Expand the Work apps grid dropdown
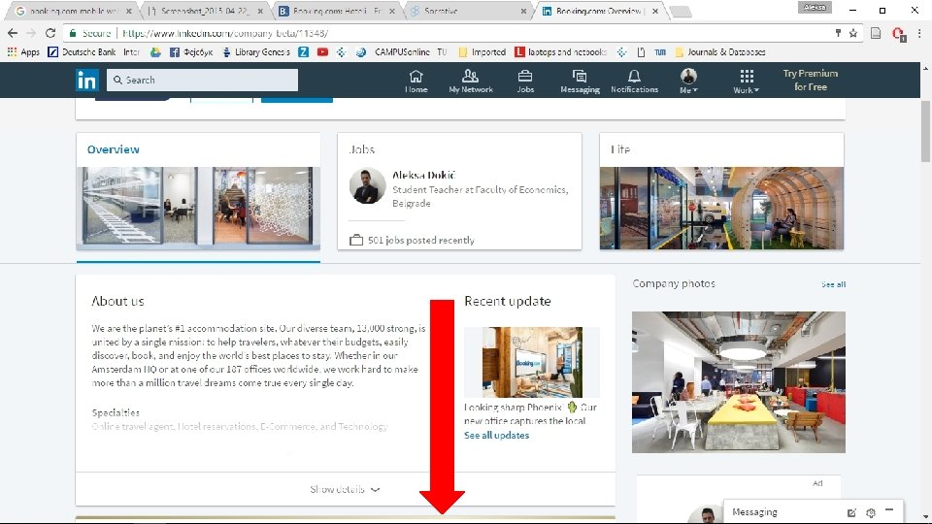932x524 pixels. coord(746,82)
